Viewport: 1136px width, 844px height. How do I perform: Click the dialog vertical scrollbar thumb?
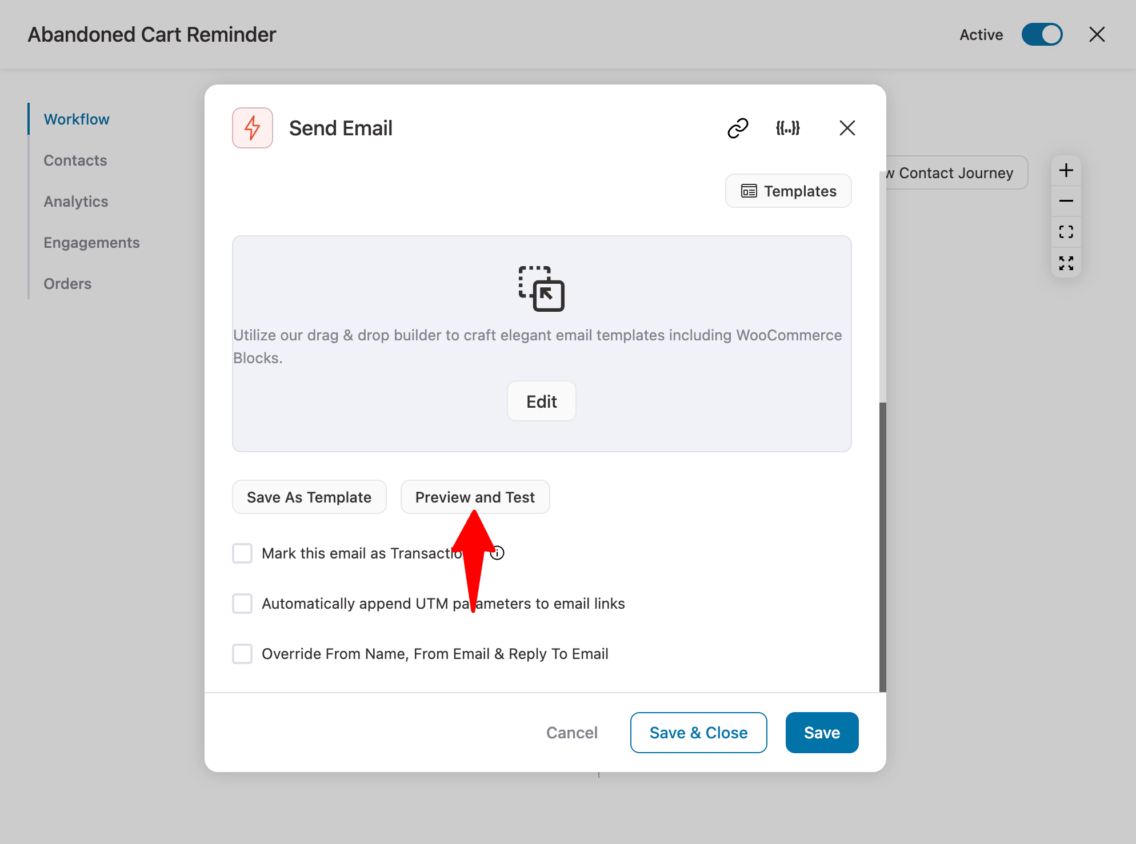[882, 546]
